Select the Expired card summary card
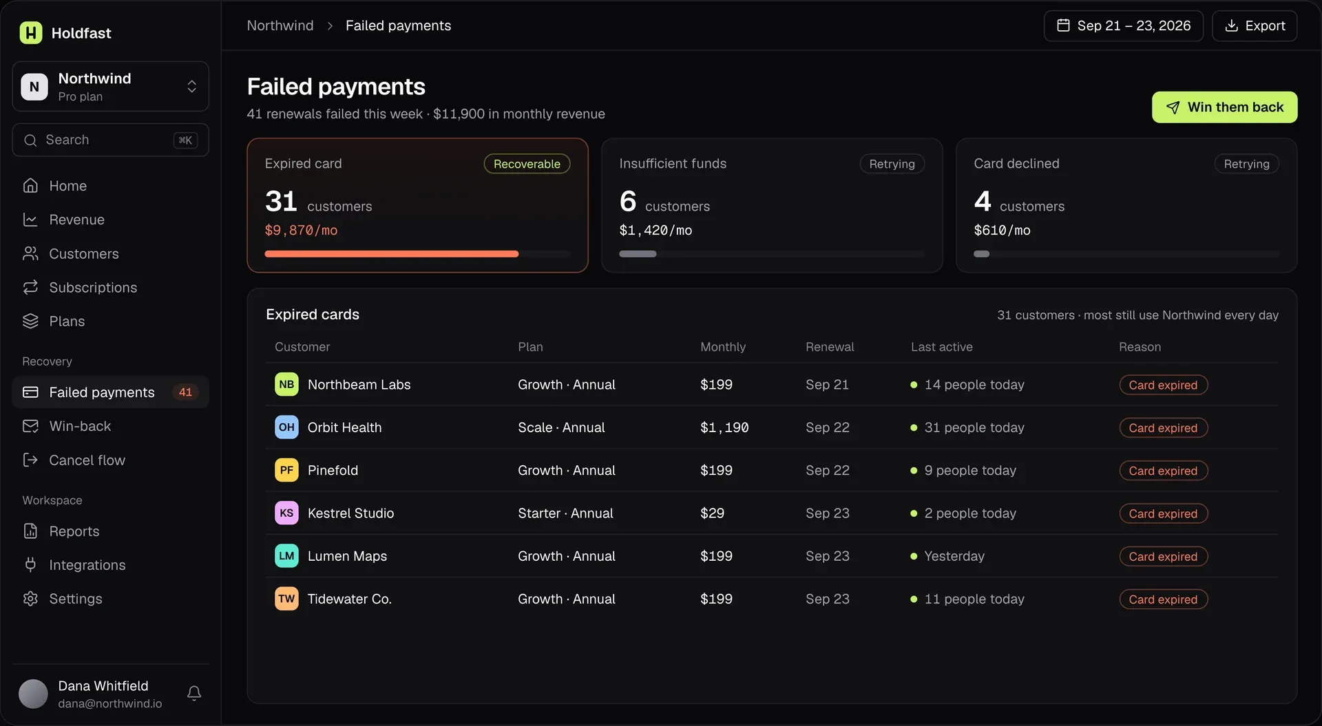This screenshot has height=726, width=1322. point(417,205)
